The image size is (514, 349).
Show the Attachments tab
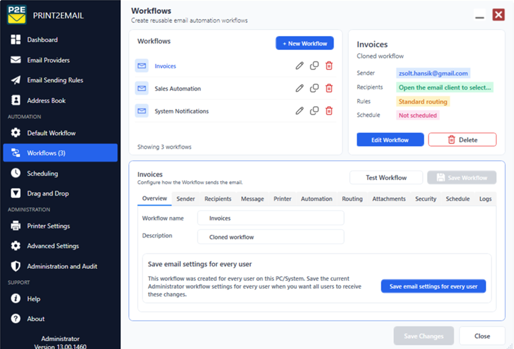[x=389, y=199]
